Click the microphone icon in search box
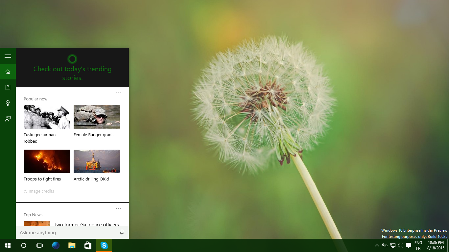449x252 pixels. pos(122,232)
